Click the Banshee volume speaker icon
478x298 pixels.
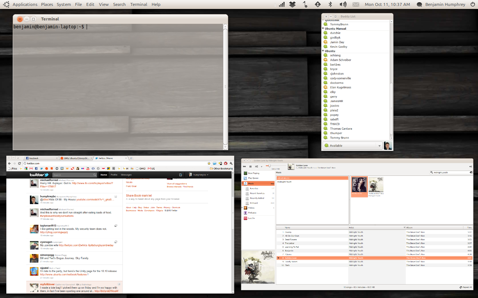click(470, 167)
